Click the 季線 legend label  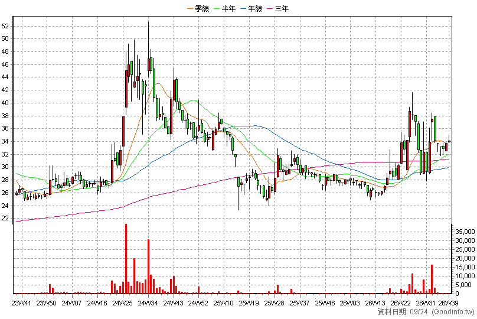pyautogui.click(x=202, y=8)
